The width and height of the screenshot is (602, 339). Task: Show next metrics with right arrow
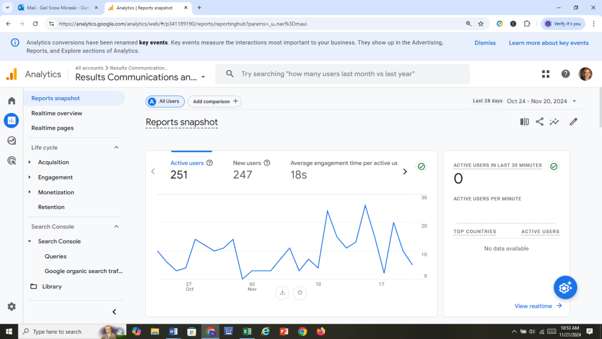point(404,171)
